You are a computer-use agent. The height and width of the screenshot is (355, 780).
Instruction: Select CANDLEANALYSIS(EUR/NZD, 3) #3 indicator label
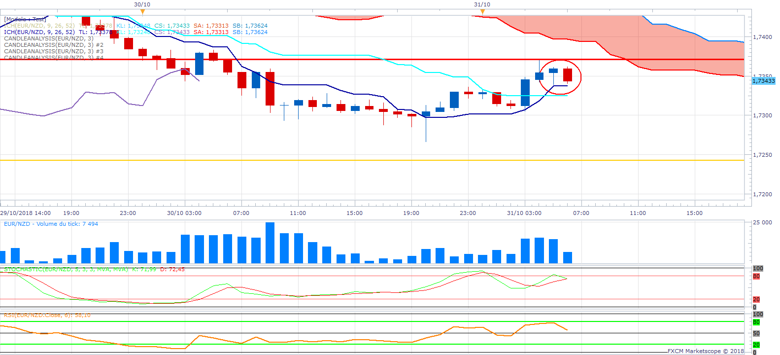click(x=54, y=51)
